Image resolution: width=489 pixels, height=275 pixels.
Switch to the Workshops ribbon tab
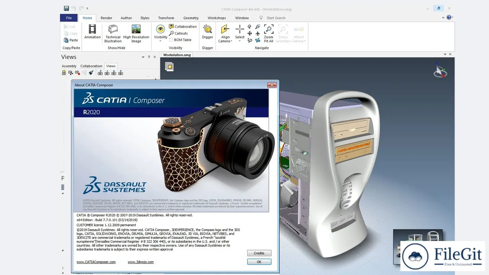(x=217, y=18)
